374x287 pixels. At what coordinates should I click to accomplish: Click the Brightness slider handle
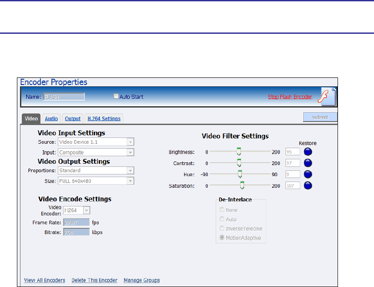click(x=239, y=151)
